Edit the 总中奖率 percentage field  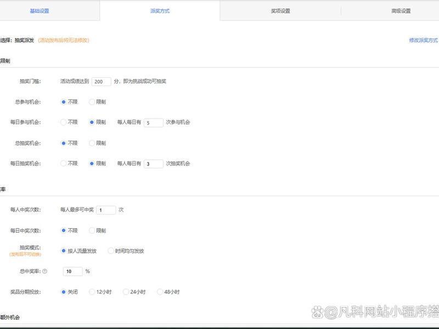tap(73, 271)
